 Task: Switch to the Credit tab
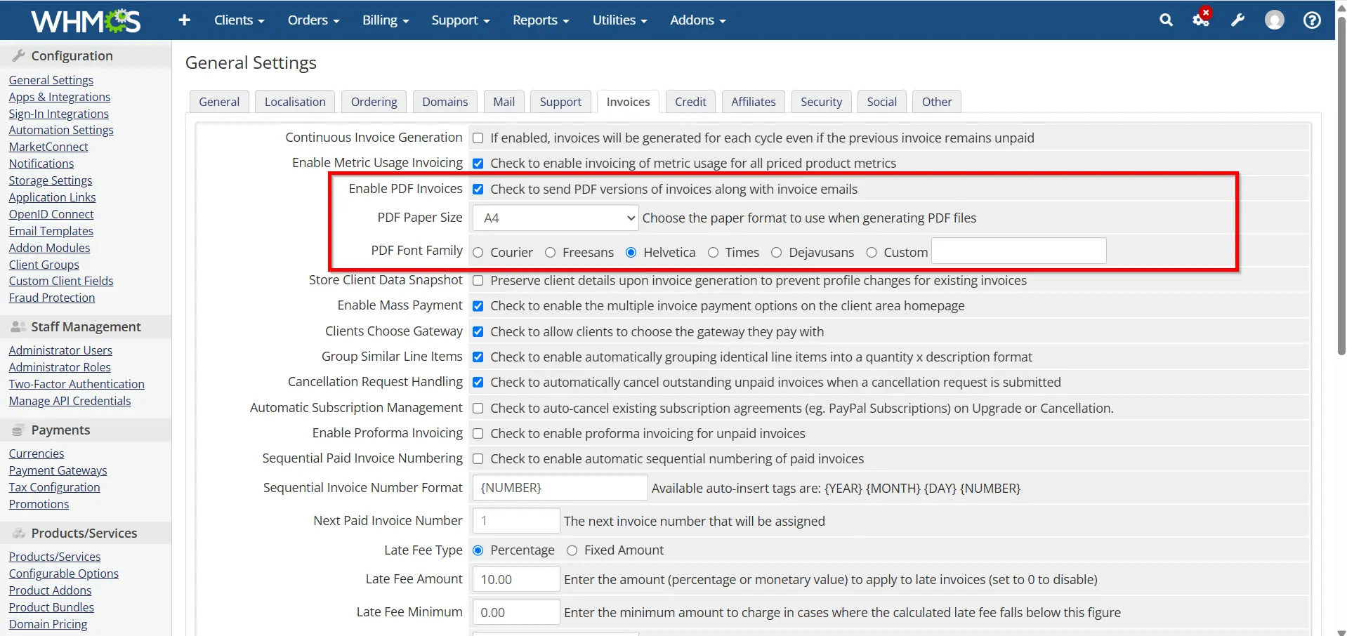pyautogui.click(x=690, y=102)
